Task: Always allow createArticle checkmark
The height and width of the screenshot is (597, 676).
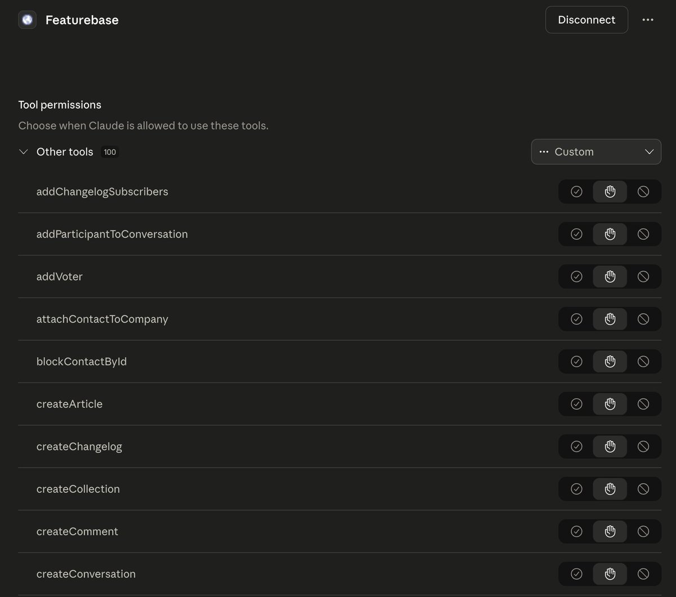Action: 576,404
